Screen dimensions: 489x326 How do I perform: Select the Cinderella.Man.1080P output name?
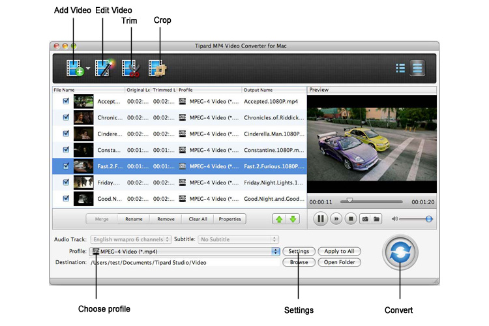274,134
